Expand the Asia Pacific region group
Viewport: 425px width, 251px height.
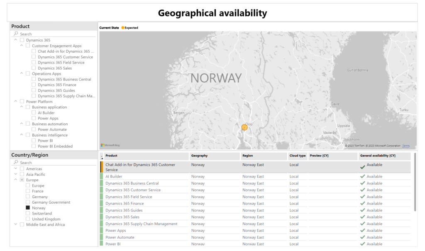[16, 174]
